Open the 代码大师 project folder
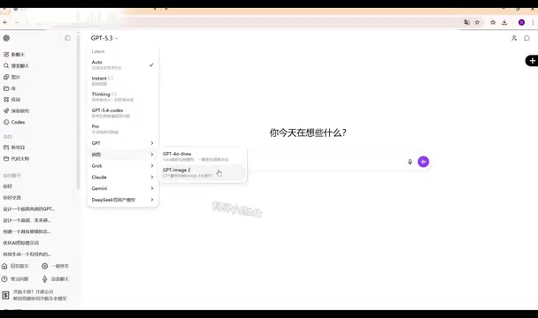The image size is (538, 318). coord(16,159)
